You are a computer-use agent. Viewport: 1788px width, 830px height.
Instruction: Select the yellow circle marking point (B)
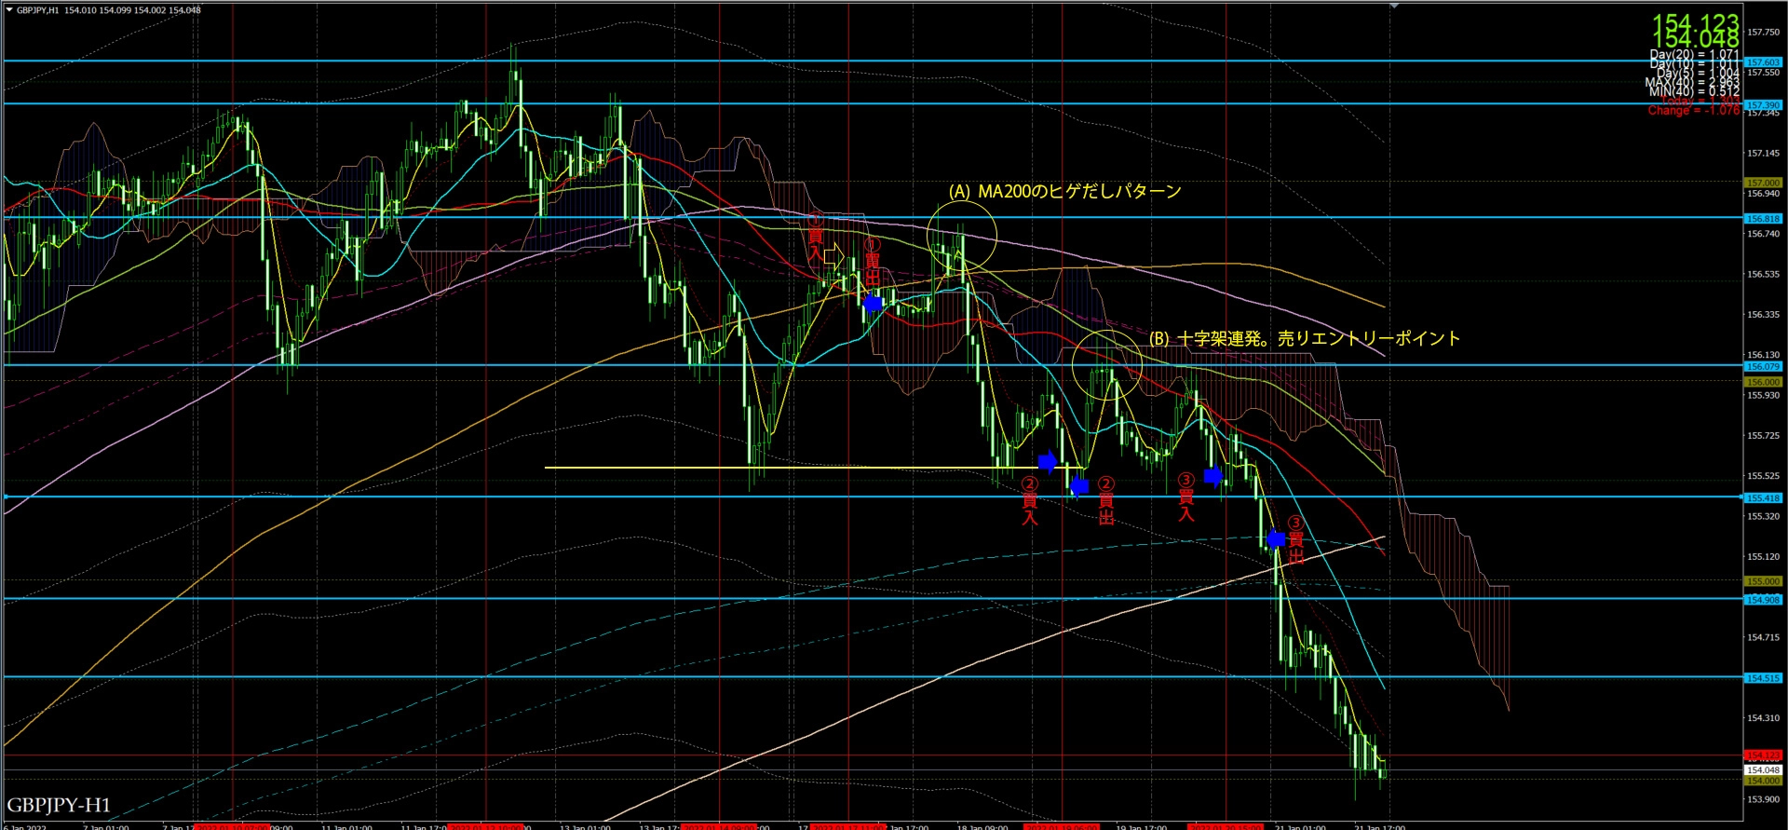tap(1107, 365)
